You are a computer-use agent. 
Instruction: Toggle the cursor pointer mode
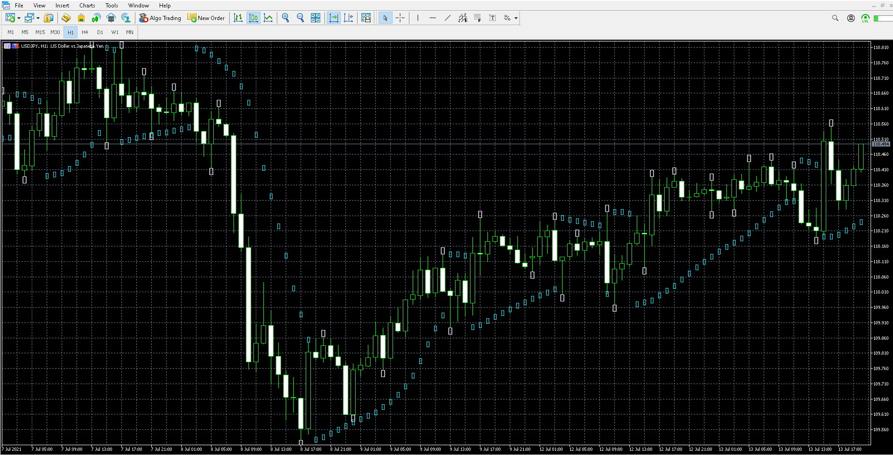click(x=385, y=18)
